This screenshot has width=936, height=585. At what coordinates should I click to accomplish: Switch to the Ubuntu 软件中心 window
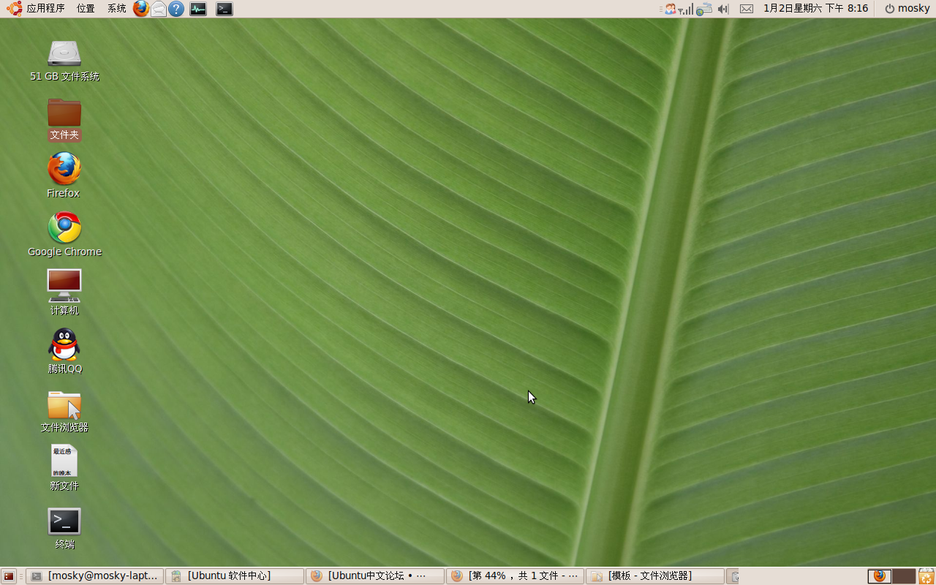click(x=235, y=576)
